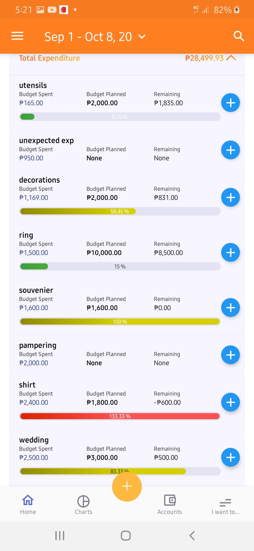Screen dimensions: 254x551
Task: Add expense to pampering category
Action: [x=230, y=355]
